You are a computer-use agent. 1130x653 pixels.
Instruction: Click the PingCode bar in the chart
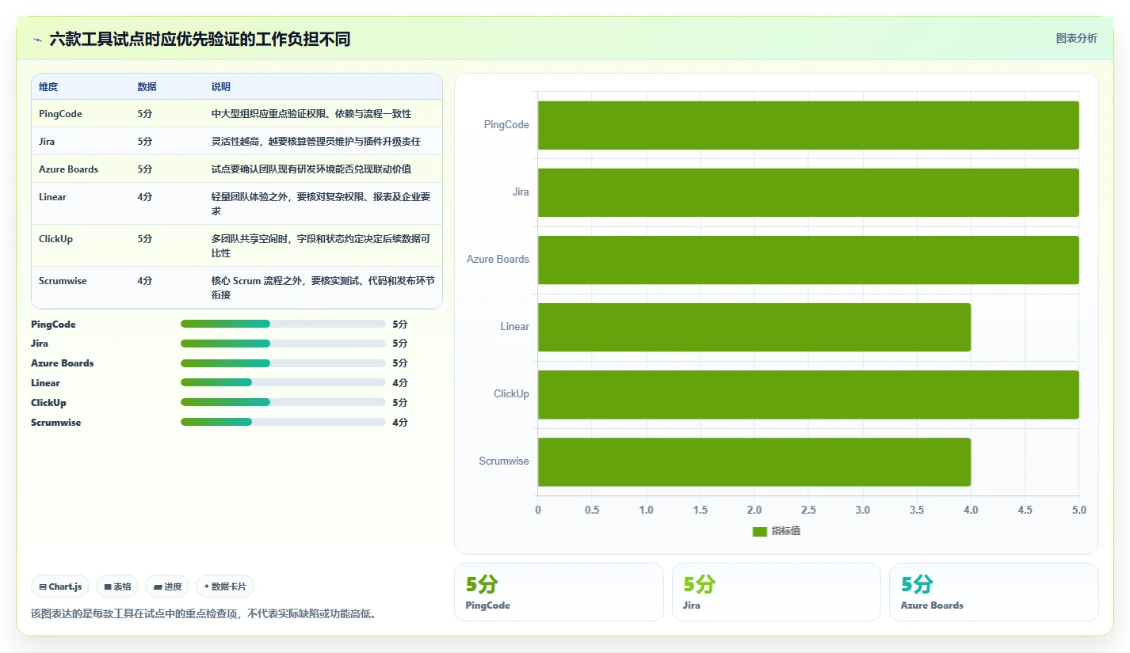pos(808,125)
